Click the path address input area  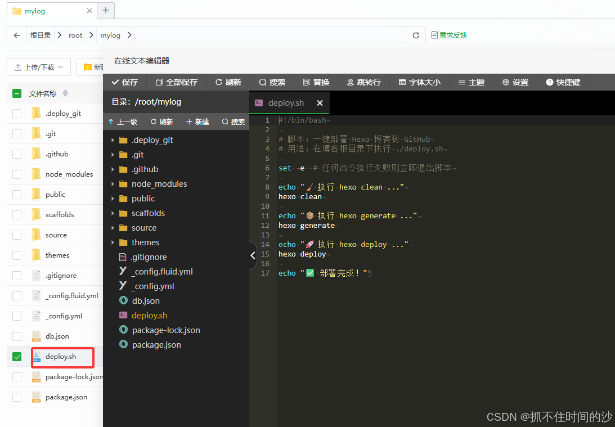pos(270,35)
